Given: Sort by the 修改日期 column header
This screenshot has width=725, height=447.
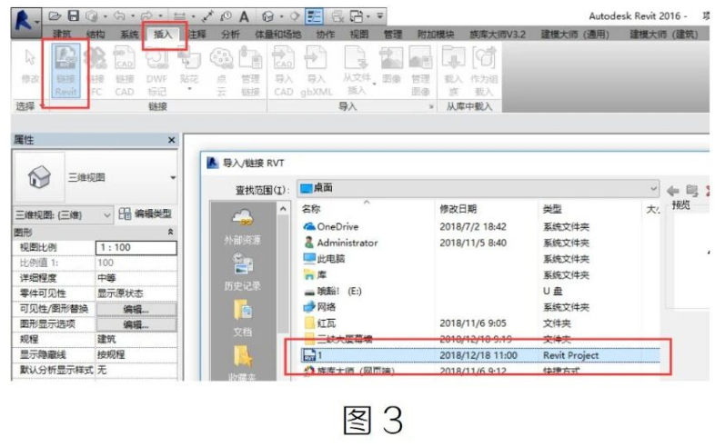Looking at the screenshot, I should click(x=458, y=209).
